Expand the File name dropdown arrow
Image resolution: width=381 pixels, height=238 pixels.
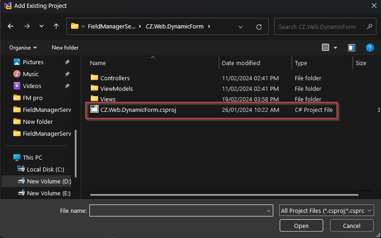click(x=269, y=211)
